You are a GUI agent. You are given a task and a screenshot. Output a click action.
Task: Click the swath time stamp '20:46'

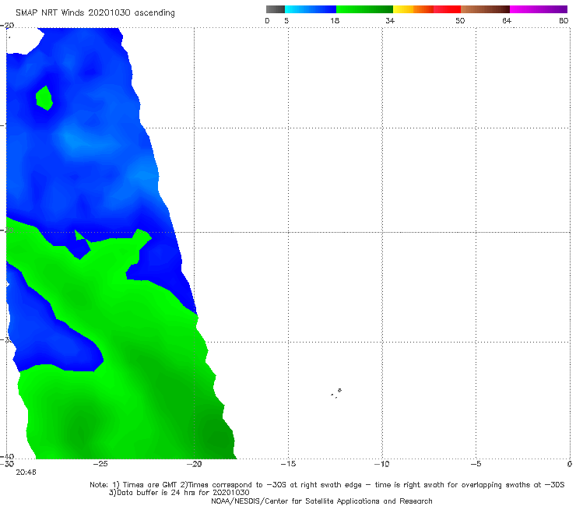click(x=26, y=473)
